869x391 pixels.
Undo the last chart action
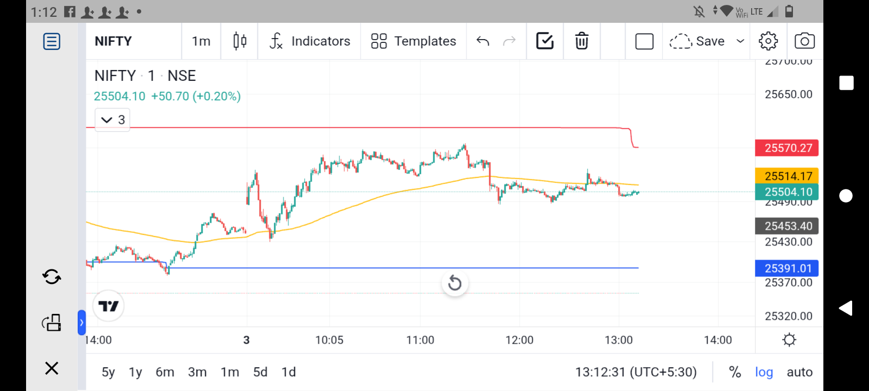tap(483, 41)
